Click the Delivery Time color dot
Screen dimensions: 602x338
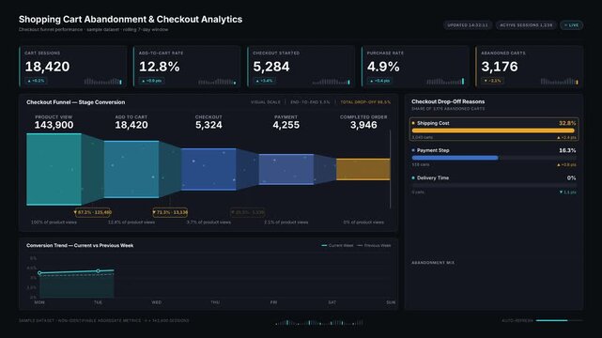[x=413, y=178]
